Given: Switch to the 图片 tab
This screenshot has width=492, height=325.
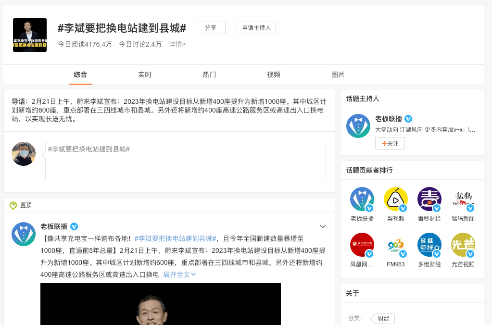Looking at the screenshot, I should tap(338, 75).
